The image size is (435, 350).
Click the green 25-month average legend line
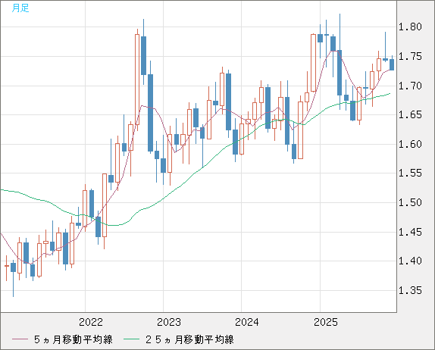(132, 339)
